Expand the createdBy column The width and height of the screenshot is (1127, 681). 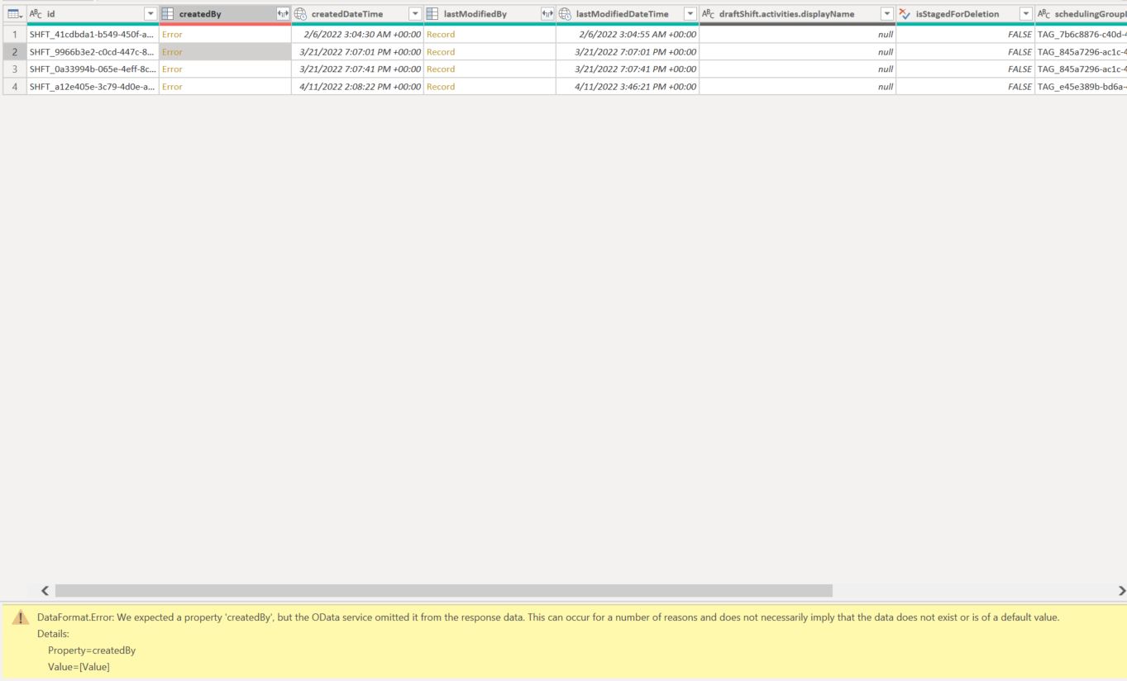[x=283, y=14]
